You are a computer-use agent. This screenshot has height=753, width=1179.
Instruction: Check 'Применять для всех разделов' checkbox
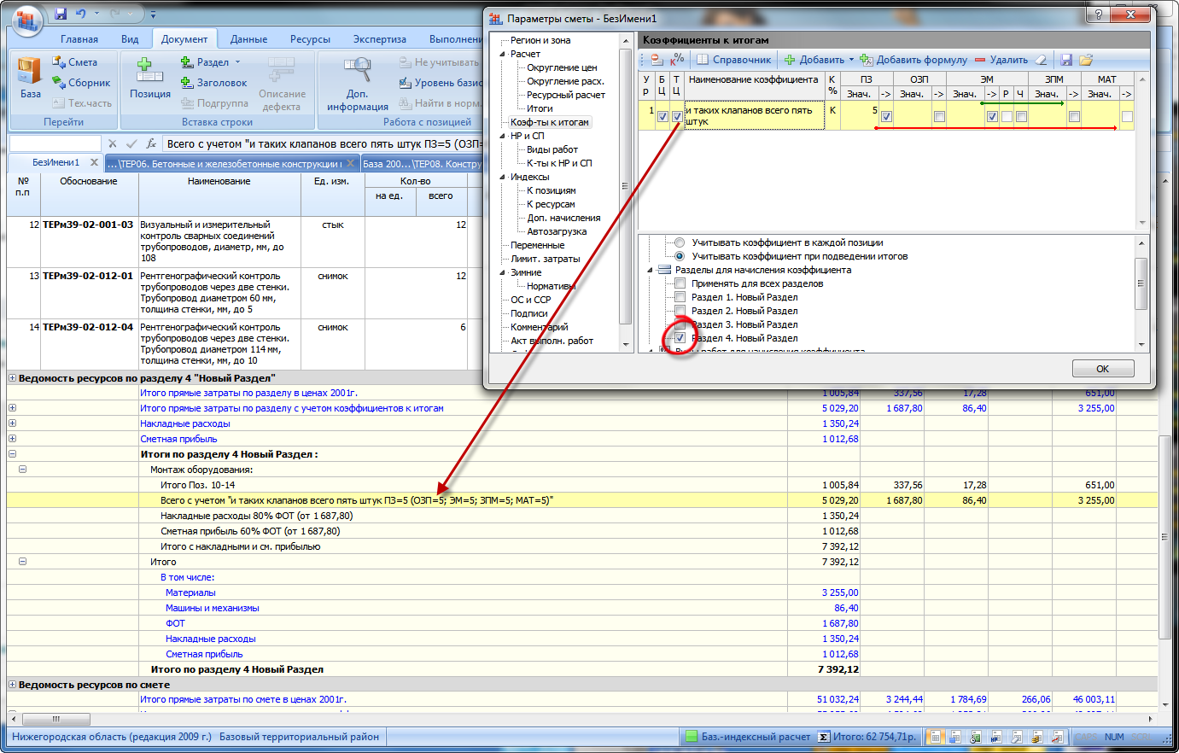tap(680, 283)
